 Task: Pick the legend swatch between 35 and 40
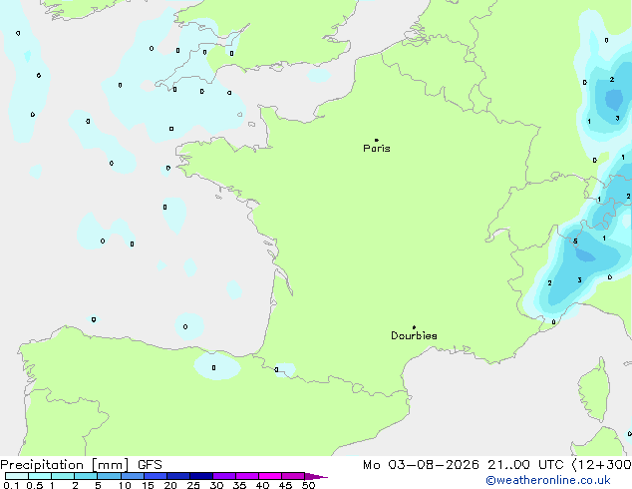[247, 476]
